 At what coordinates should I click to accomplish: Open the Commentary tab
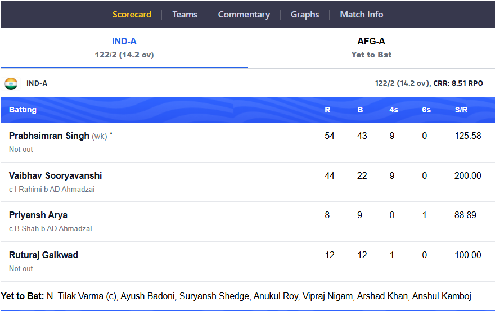coord(244,15)
